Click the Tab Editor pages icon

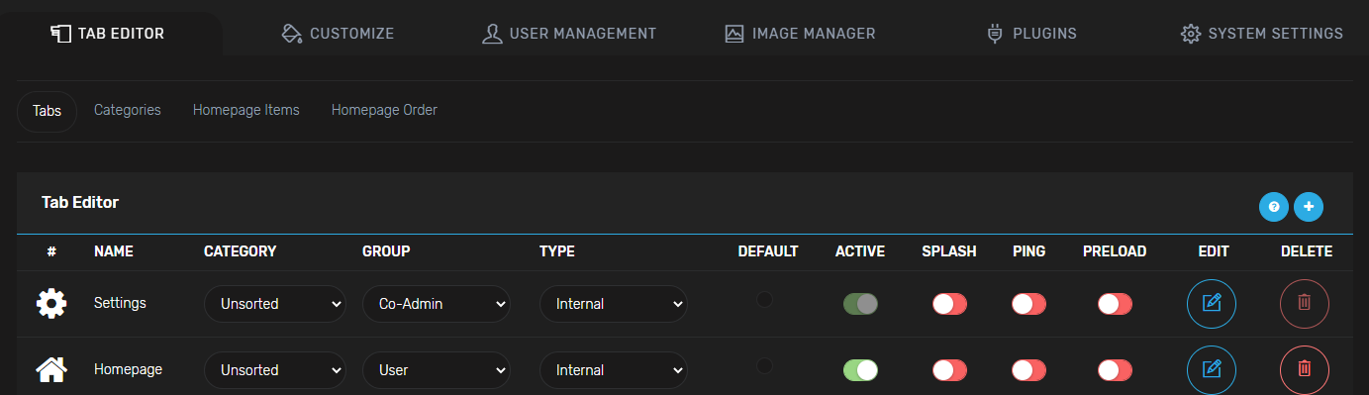click(60, 34)
